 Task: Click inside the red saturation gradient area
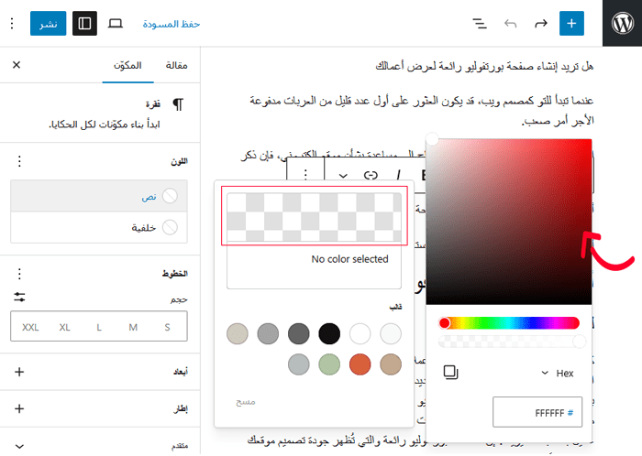(509, 222)
